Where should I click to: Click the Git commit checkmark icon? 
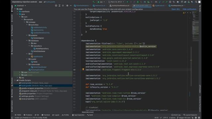pyautogui.click(x=163, y=2)
